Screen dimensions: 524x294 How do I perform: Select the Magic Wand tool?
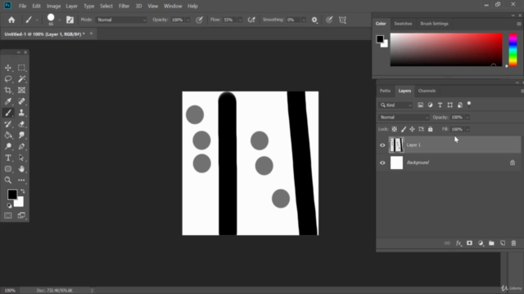pyautogui.click(x=21, y=79)
